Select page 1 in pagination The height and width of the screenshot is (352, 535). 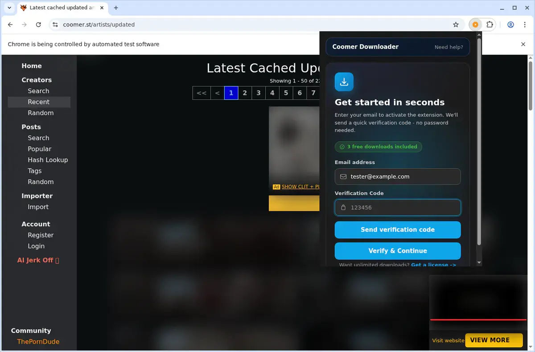coord(231,93)
